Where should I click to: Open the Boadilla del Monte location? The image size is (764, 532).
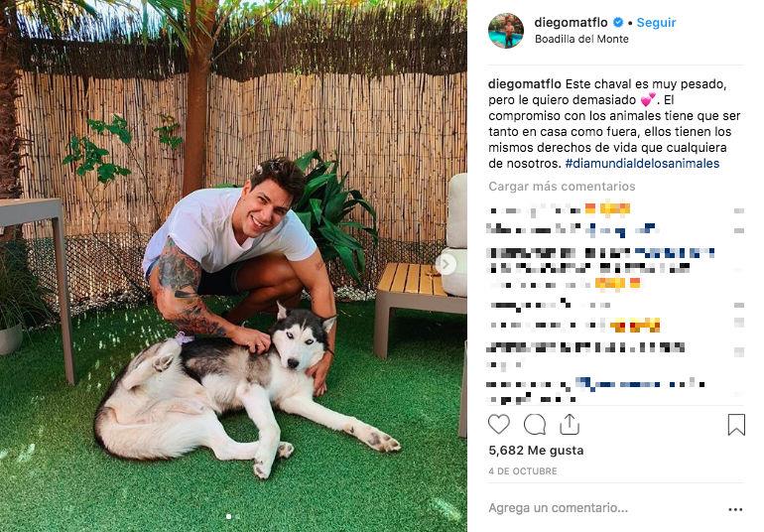[x=581, y=39]
